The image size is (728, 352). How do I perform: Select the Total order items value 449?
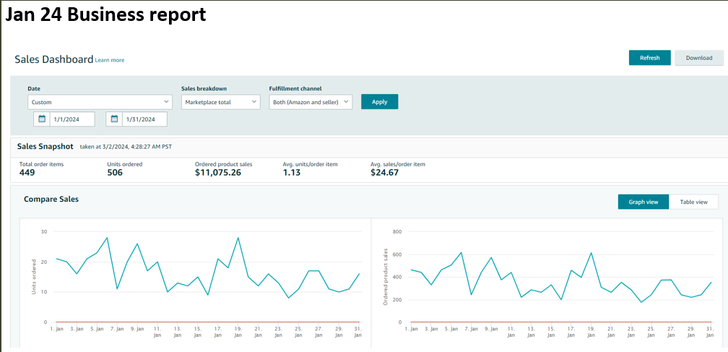click(27, 173)
